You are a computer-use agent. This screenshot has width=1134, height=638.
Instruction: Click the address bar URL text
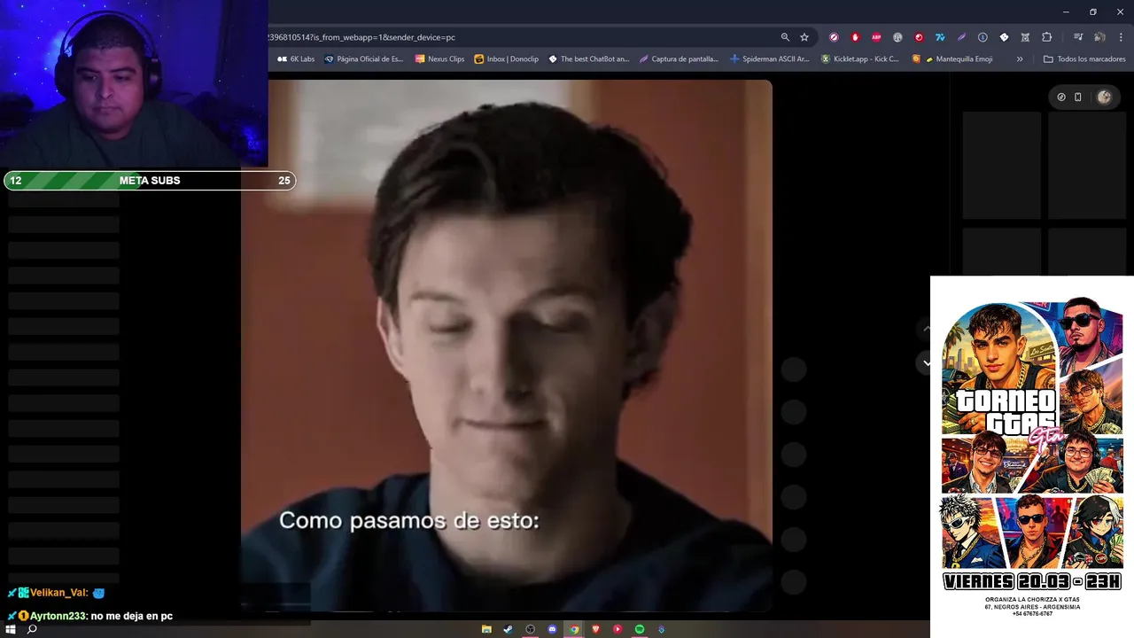(x=361, y=37)
